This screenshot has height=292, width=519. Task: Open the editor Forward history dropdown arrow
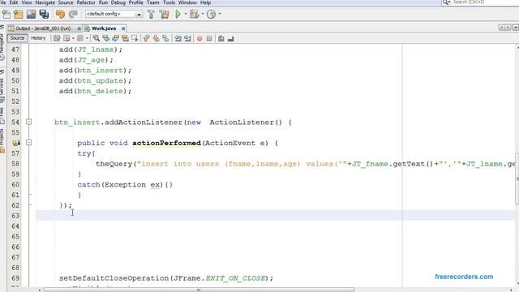click(x=87, y=38)
